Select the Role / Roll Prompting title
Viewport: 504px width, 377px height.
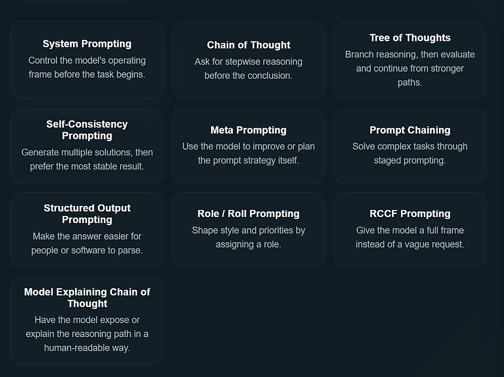pos(248,214)
